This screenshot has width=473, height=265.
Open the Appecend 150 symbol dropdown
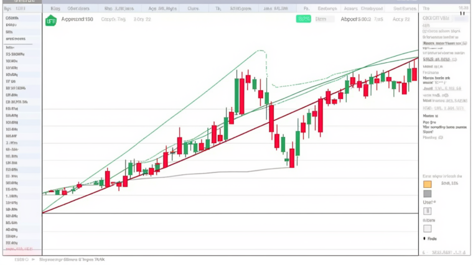coord(77,20)
